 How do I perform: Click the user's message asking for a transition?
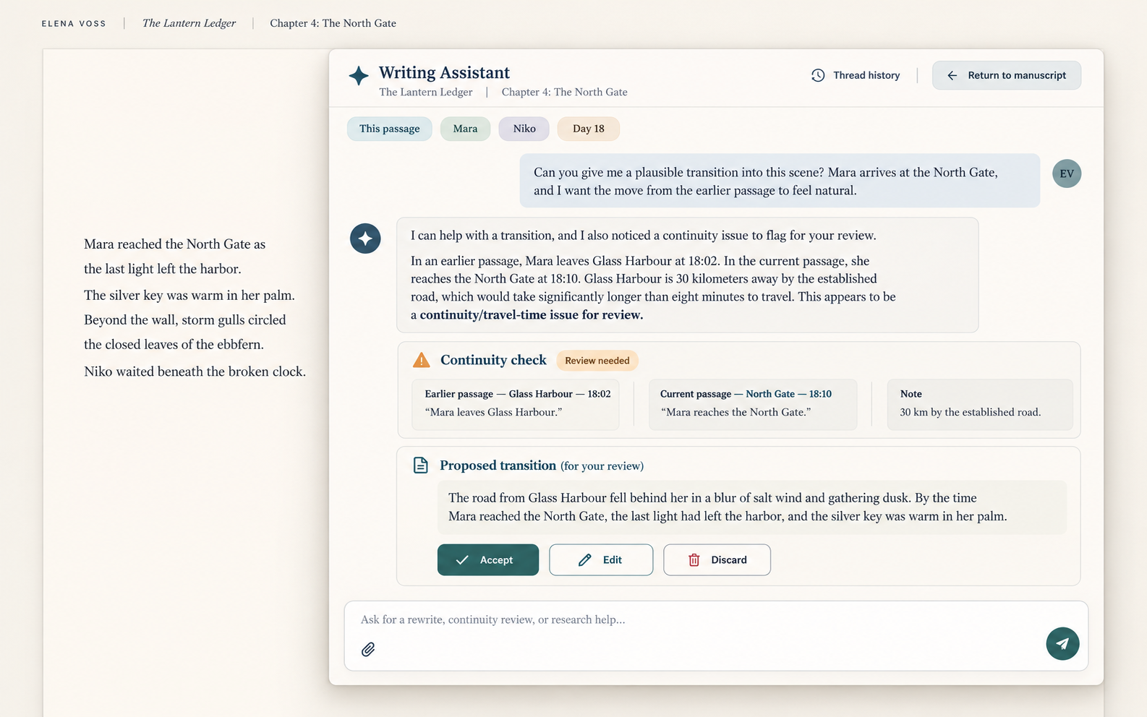point(780,181)
